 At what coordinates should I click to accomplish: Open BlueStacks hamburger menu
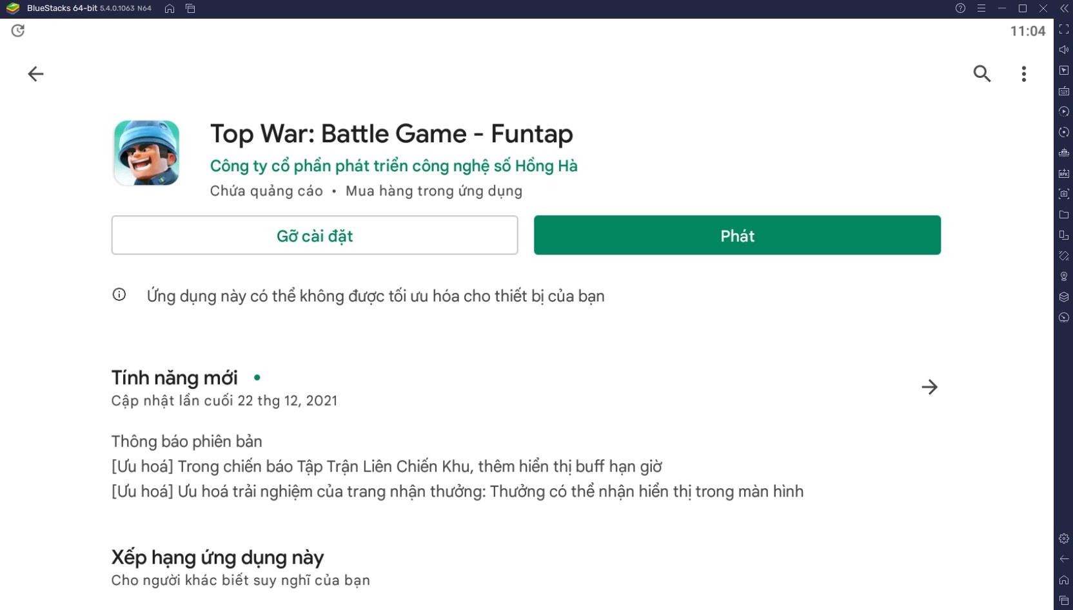pyautogui.click(x=981, y=8)
